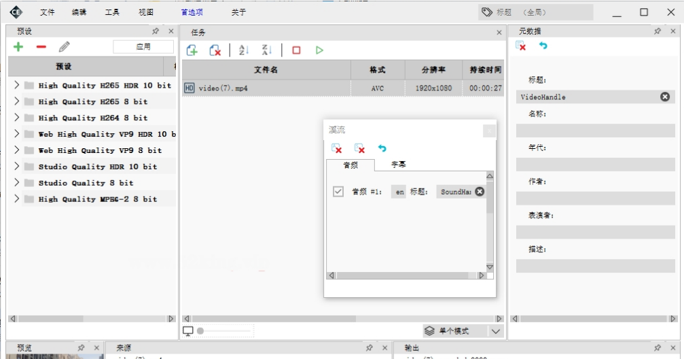Click the 年代 metadata input field

pyautogui.click(x=596, y=165)
